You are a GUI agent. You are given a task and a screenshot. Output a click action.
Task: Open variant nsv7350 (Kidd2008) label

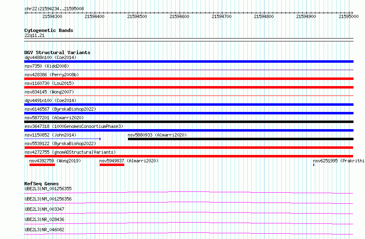pos(47,66)
